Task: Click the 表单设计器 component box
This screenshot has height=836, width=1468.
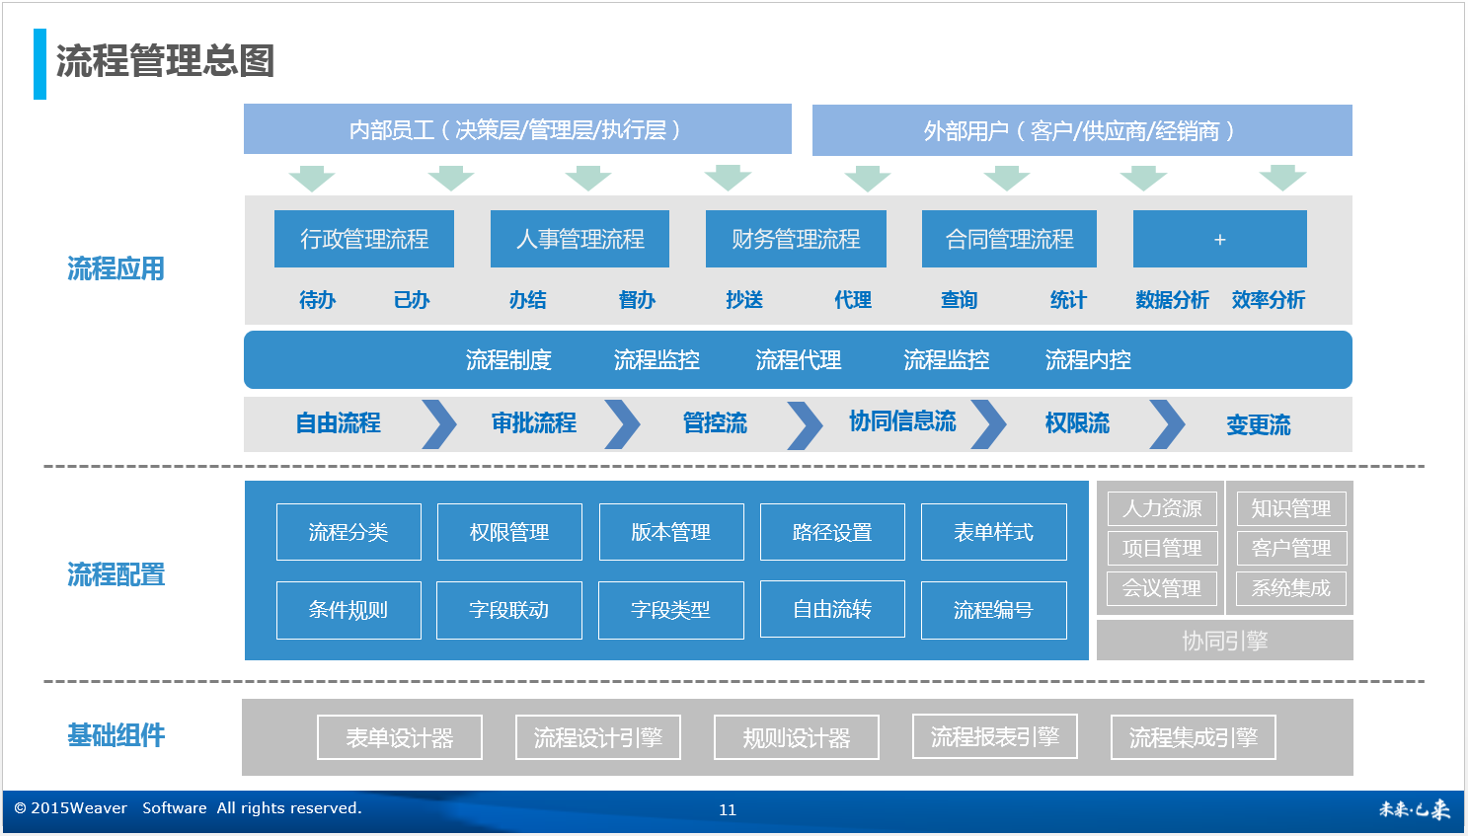Action: (x=400, y=737)
